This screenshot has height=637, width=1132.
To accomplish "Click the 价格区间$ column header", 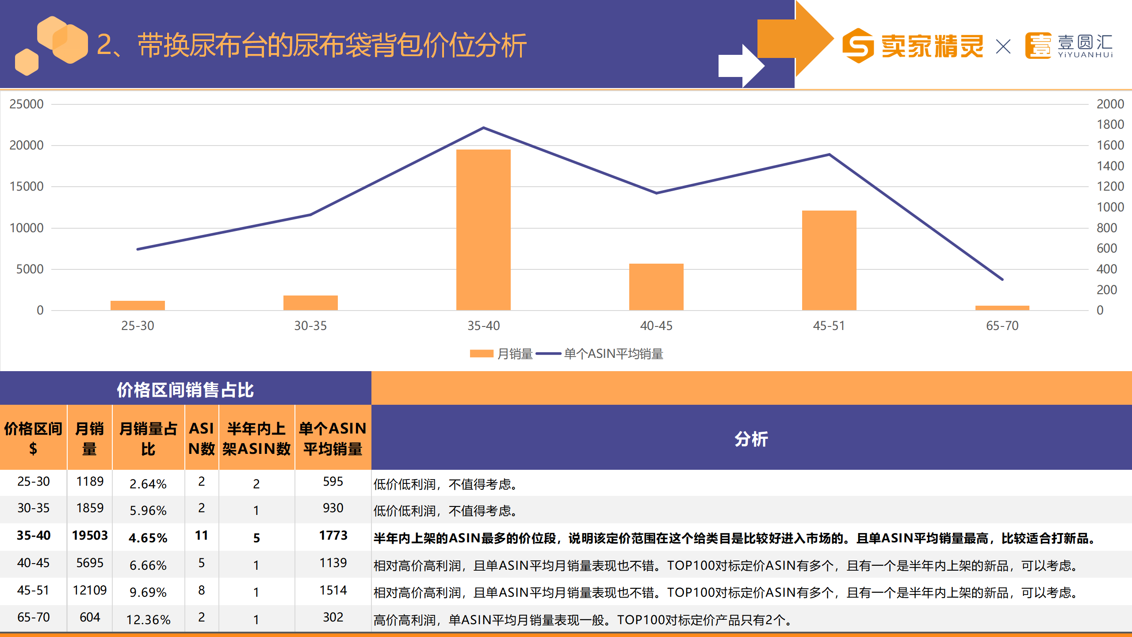I will pyautogui.click(x=33, y=438).
